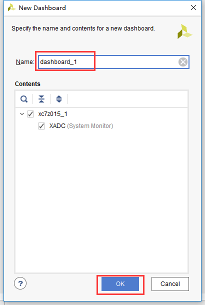Uncheck the XADC System Monitor checkbox

(41, 126)
